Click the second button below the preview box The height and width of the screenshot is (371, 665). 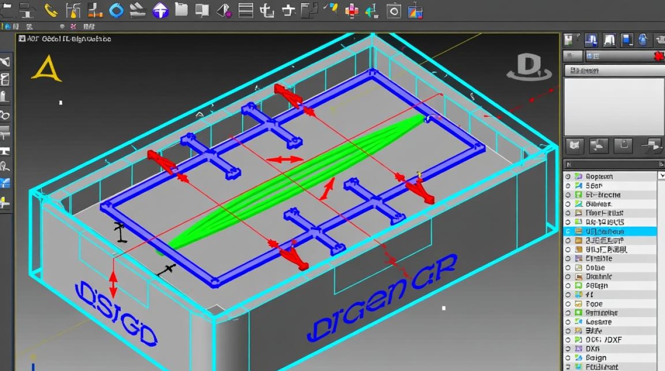pyautogui.click(x=599, y=145)
